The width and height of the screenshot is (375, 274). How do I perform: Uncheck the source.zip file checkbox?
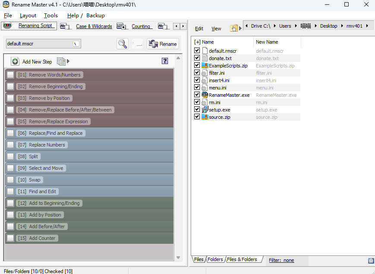point(197,116)
